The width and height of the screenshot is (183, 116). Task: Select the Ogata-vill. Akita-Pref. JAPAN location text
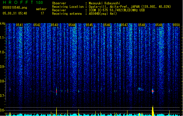[x=130, y=7]
